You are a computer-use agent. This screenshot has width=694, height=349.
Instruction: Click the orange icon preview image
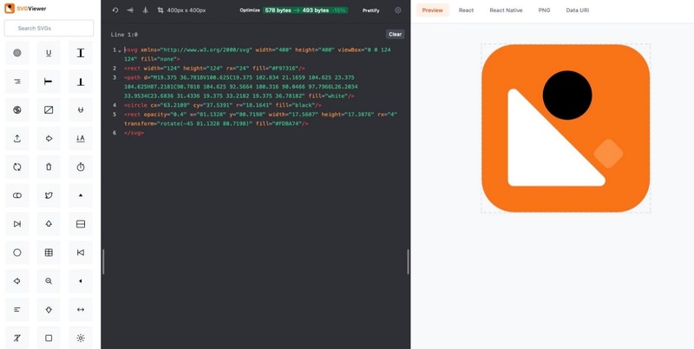click(566, 128)
